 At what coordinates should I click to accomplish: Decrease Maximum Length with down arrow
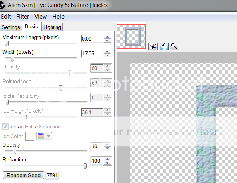point(108,41)
